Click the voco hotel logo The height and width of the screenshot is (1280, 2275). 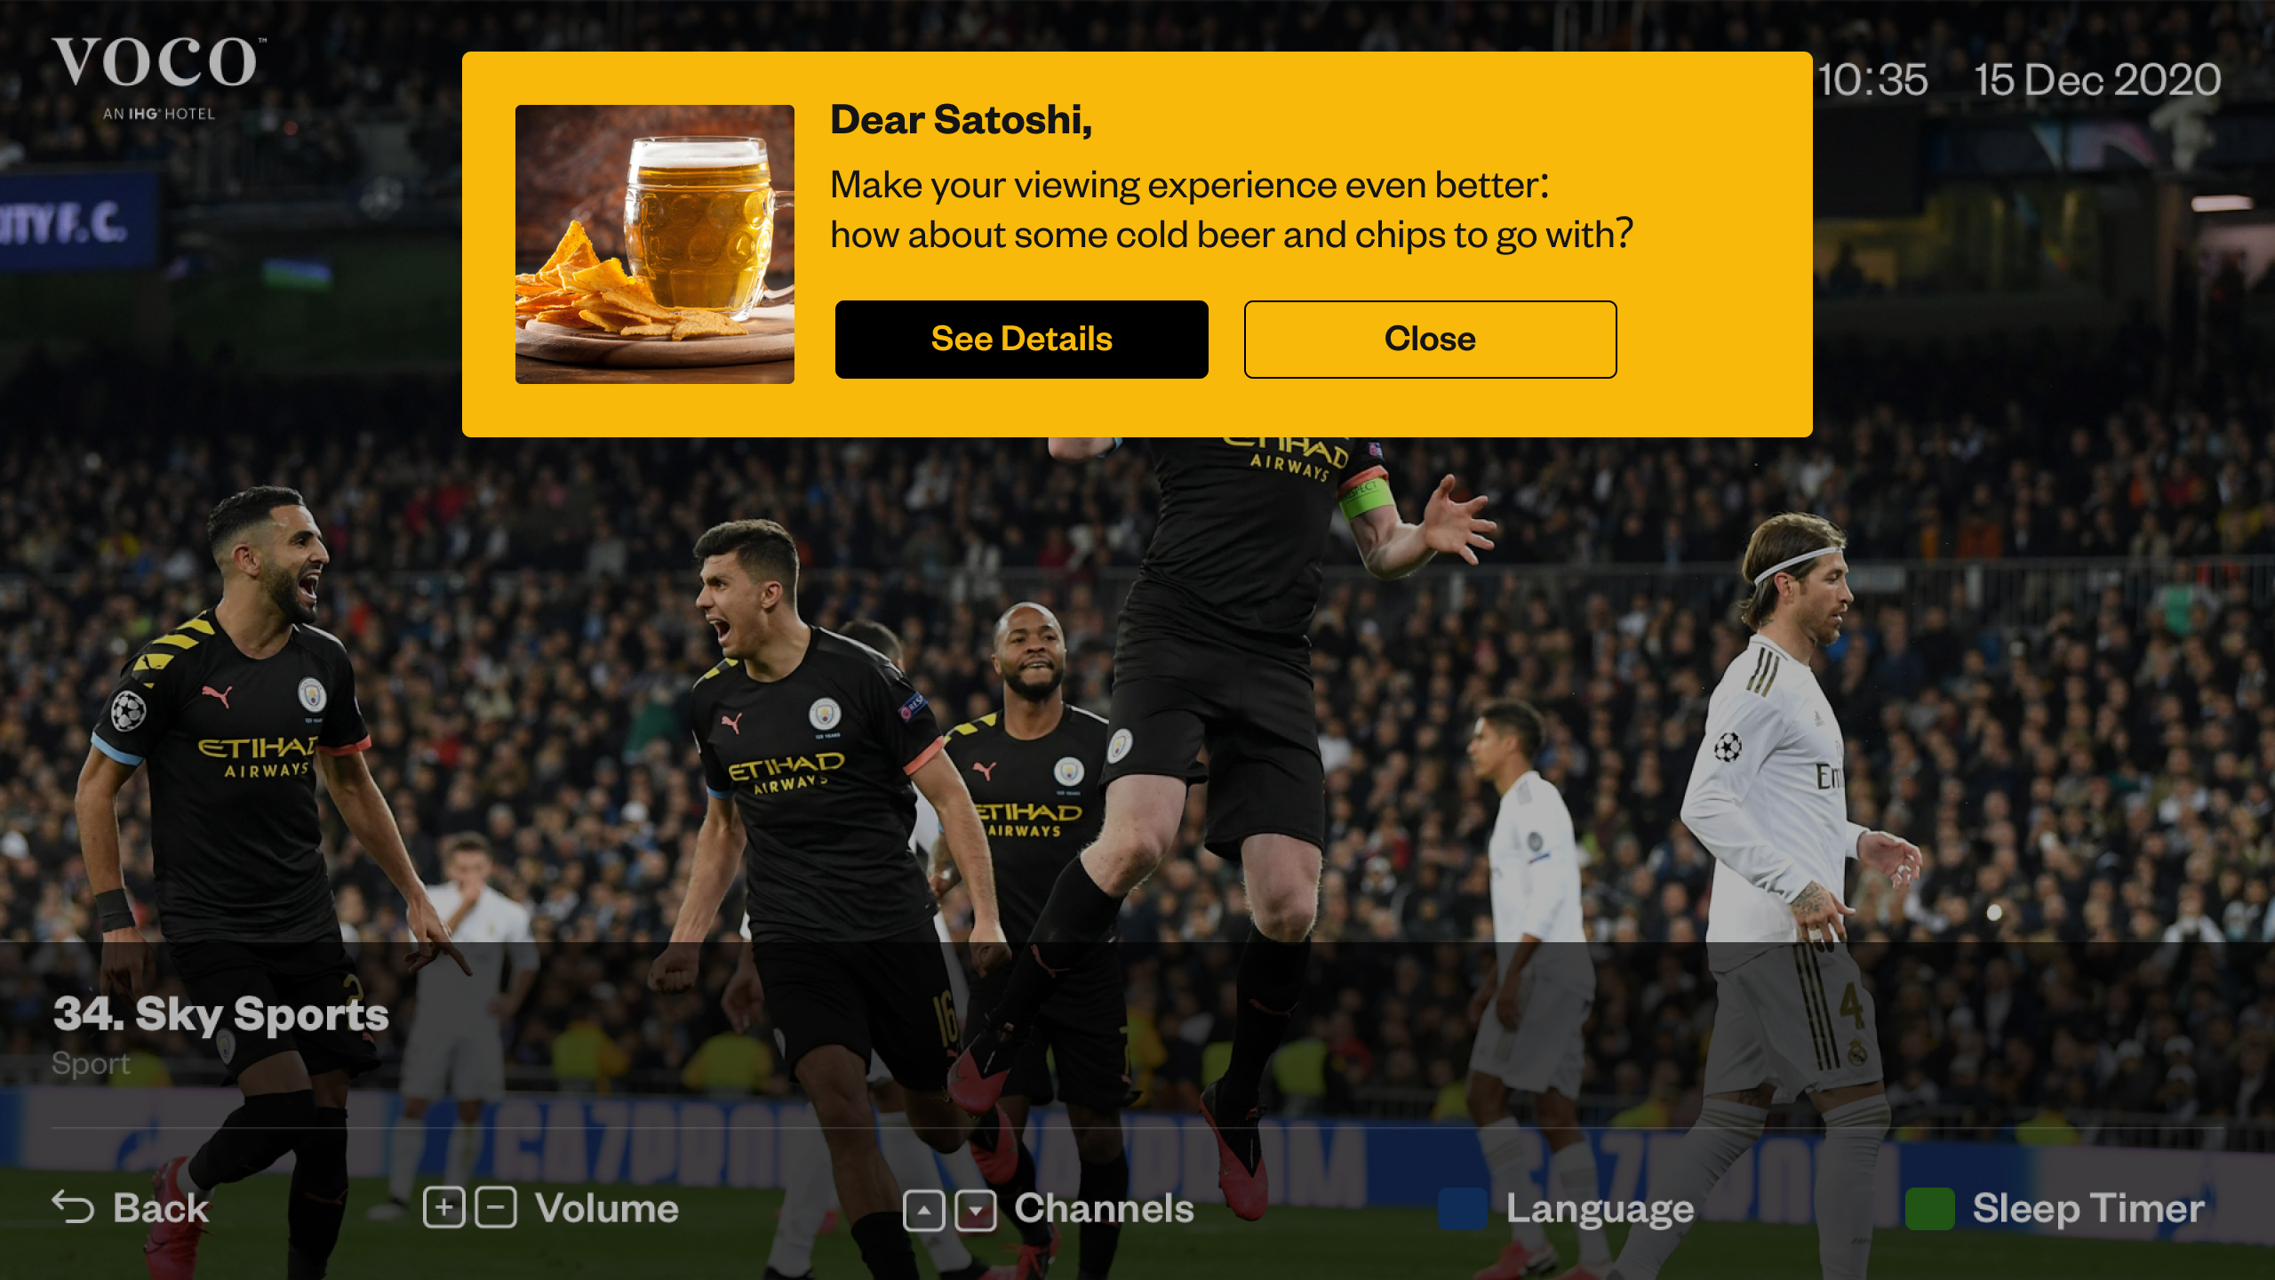point(158,78)
